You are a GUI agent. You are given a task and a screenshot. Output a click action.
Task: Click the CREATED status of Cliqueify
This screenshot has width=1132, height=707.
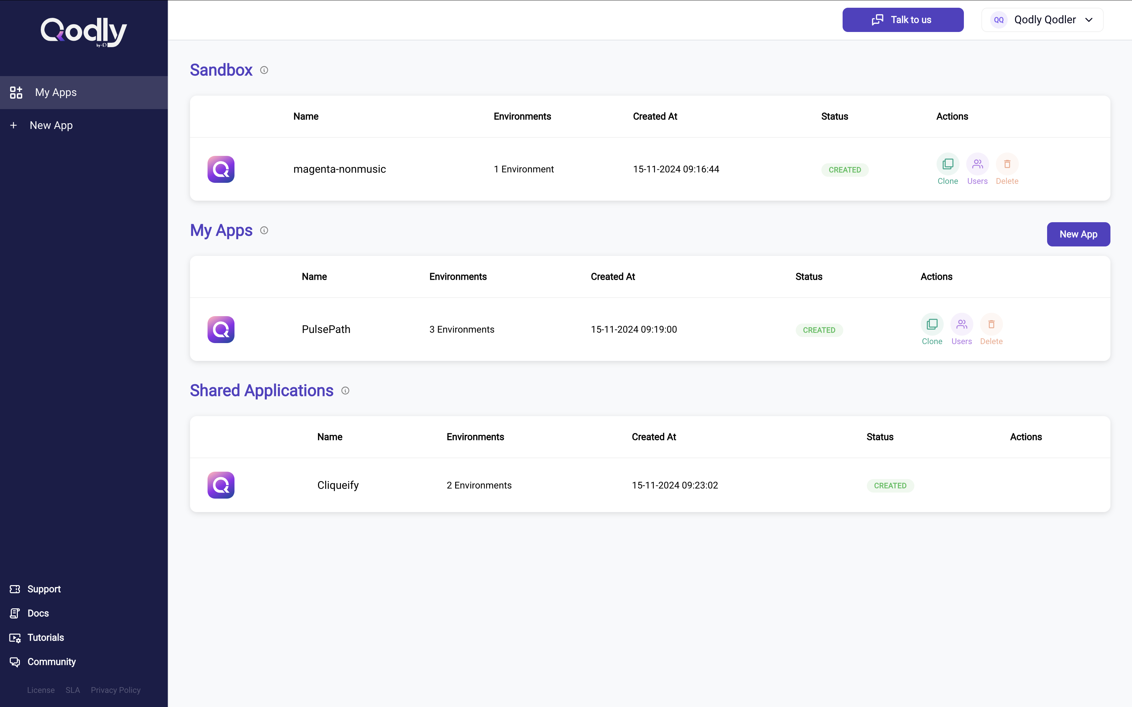(890, 486)
